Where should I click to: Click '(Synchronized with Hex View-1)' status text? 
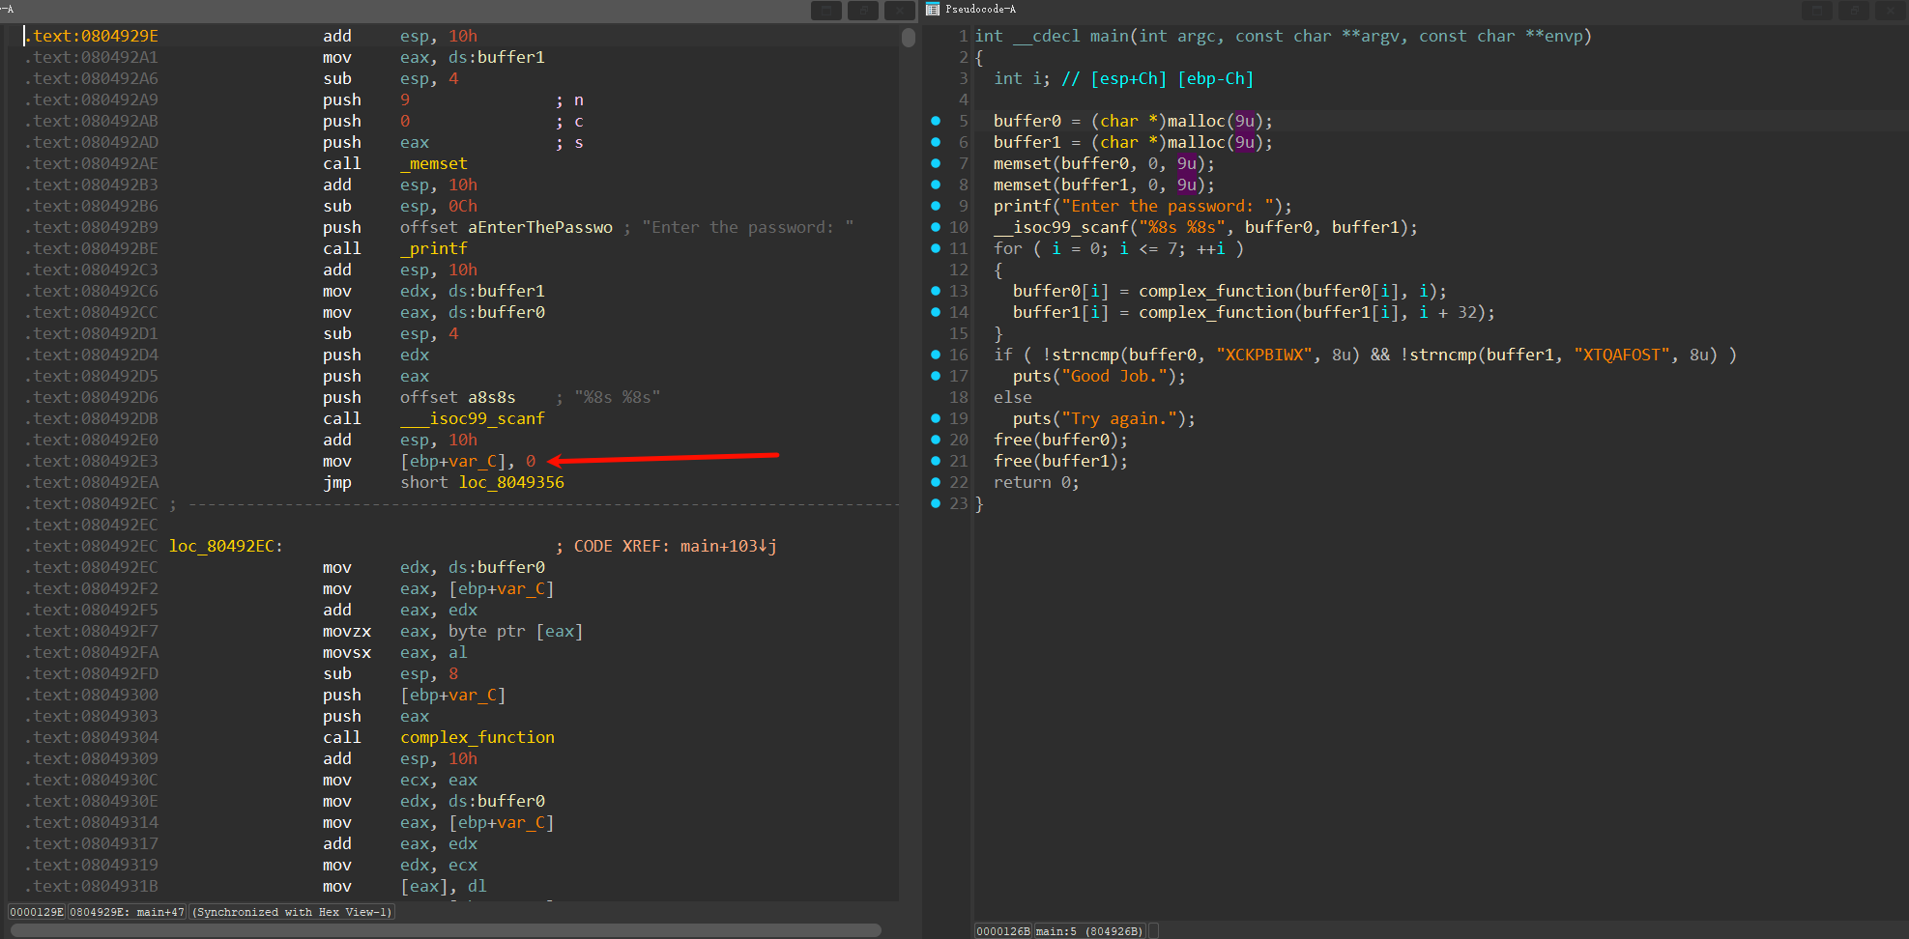292,912
